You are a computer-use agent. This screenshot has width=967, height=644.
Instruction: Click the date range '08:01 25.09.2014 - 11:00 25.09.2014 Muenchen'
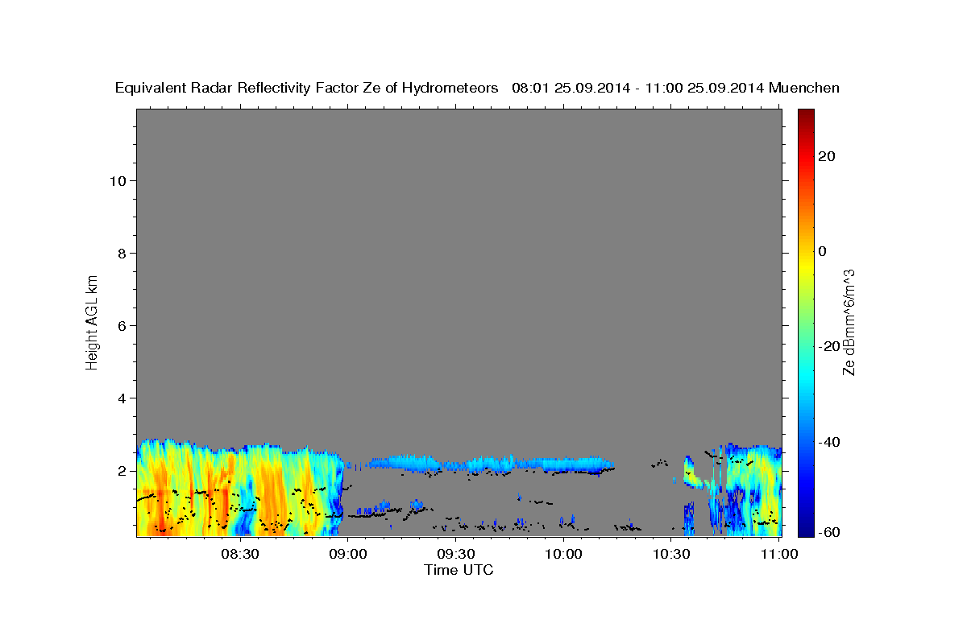pos(676,89)
